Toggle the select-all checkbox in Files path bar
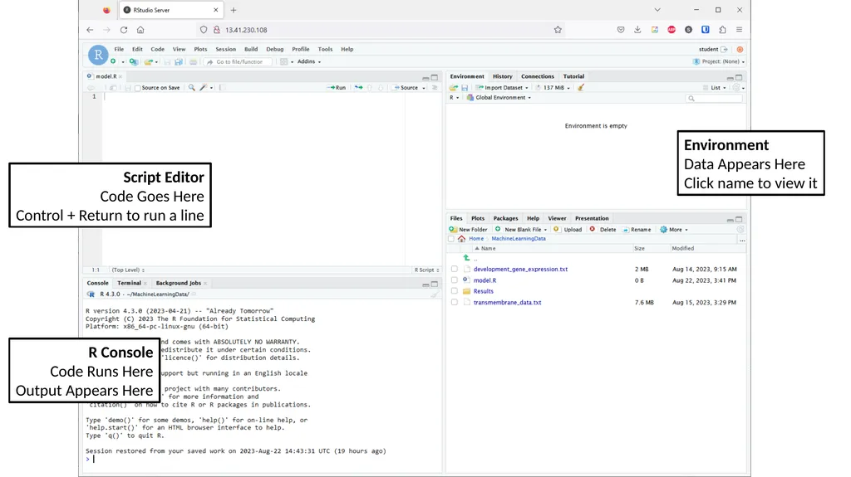This screenshot has width=851, height=477. coord(451,239)
